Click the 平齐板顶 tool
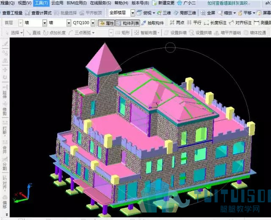This screenshot has width=271, height=220. click(x=91, y=13)
